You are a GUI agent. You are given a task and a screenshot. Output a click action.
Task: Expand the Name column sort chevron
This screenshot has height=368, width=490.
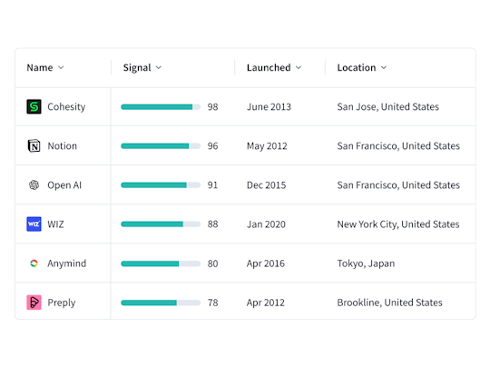click(61, 67)
